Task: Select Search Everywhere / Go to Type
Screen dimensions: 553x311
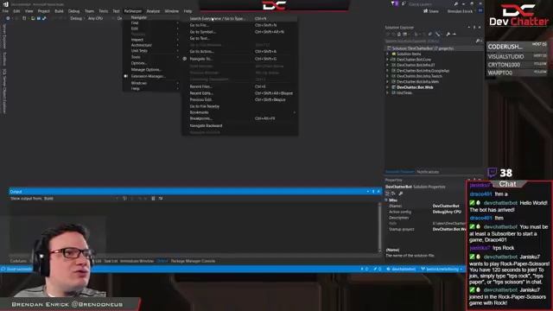Action: click(x=240, y=19)
